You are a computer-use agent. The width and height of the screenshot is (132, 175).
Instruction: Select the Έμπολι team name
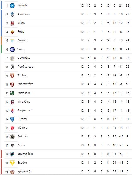pos(22,119)
